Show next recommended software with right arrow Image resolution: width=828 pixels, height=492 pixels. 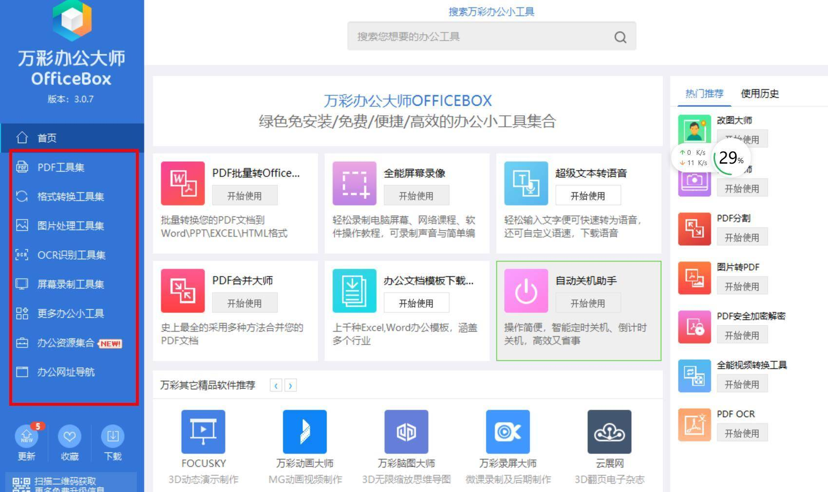pos(291,385)
